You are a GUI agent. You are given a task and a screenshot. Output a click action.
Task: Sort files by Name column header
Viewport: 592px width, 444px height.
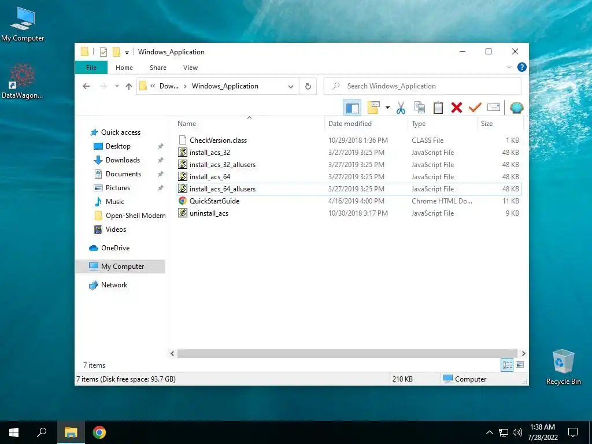point(249,124)
